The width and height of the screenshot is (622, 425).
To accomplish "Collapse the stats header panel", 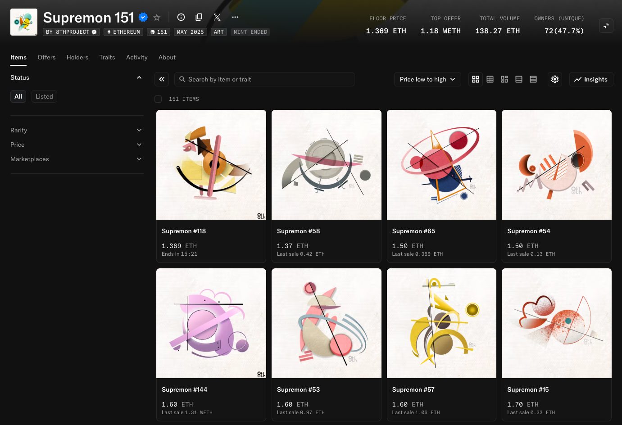I will tap(606, 26).
